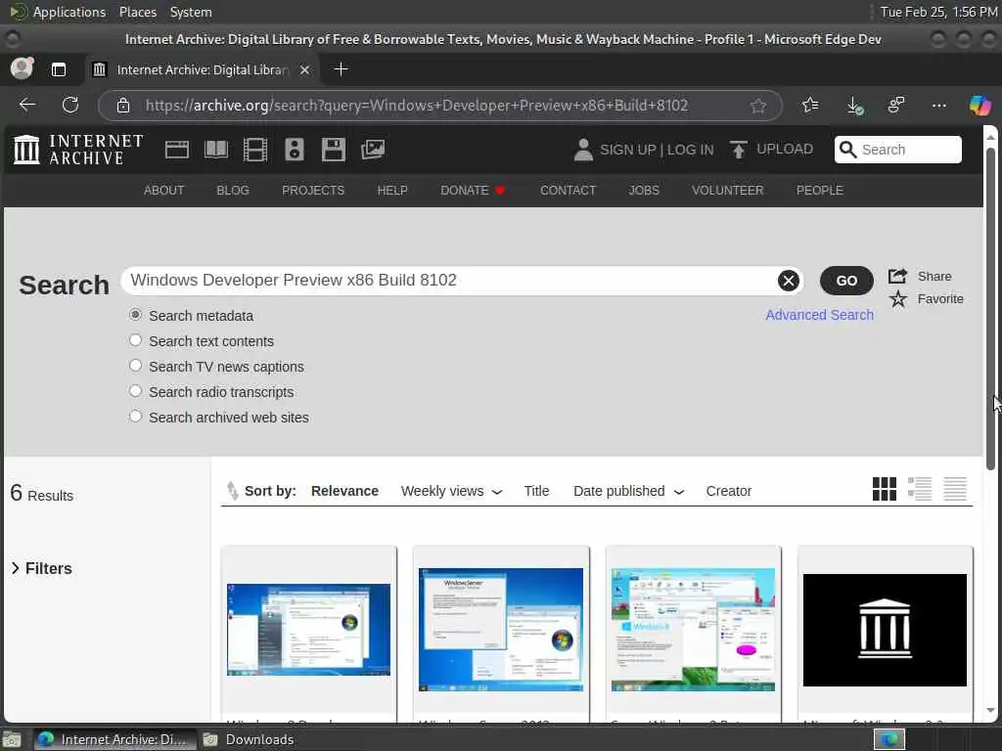Open tab actions menu icon
Viewport: 1002px width, 751px height.
(x=59, y=69)
